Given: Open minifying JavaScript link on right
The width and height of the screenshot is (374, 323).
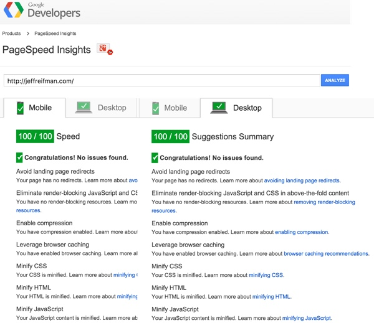Looking at the screenshot, I should click(307, 318).
